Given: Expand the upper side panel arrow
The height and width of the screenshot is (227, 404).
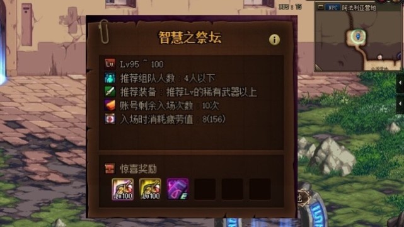Looking at the screenshot, I should point(400,83).
